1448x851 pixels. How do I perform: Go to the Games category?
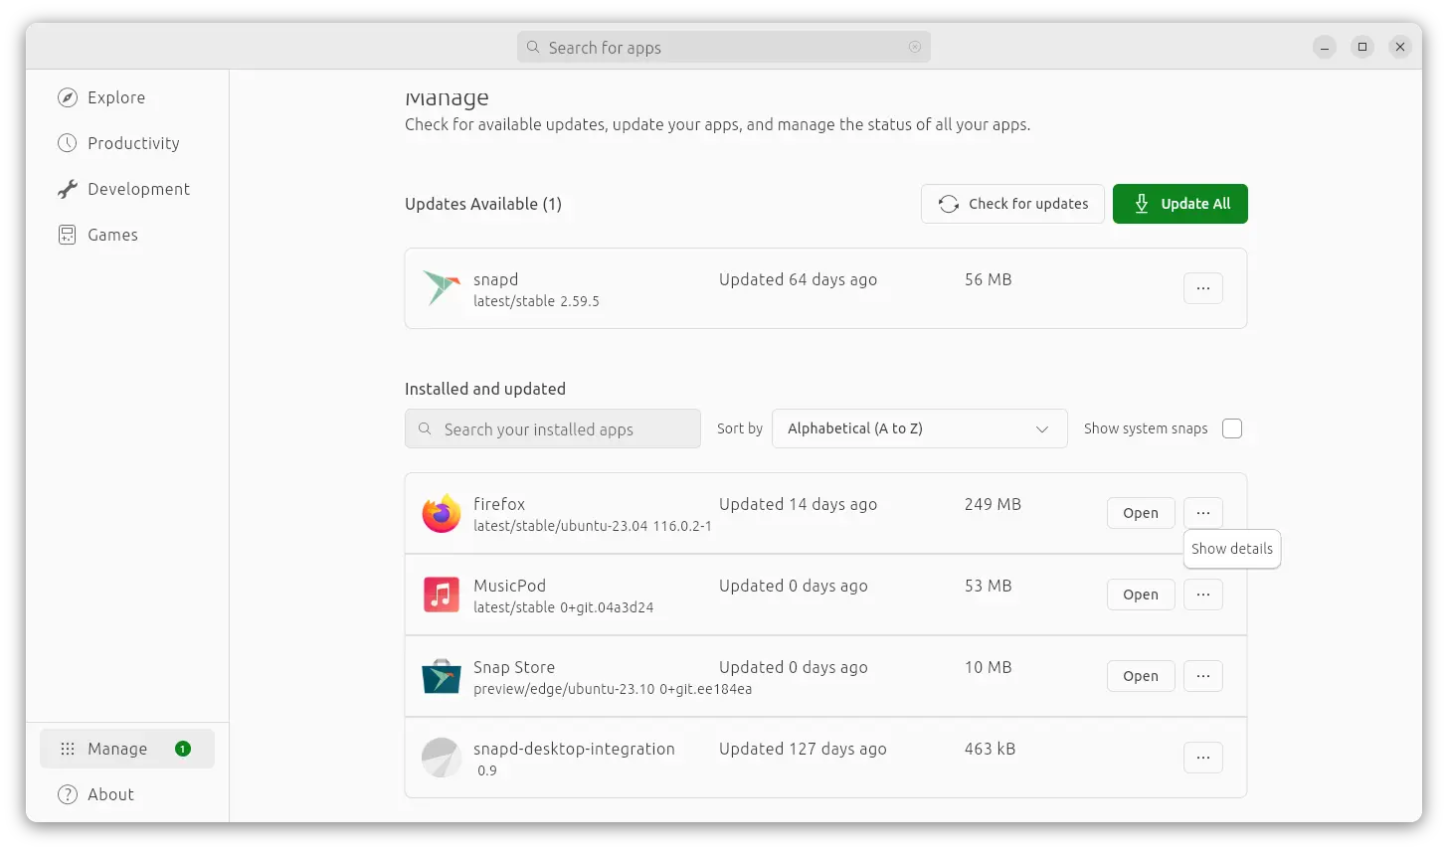(112, 235)
